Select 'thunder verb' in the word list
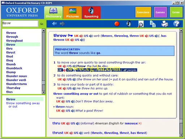The height and width of the screenshot is (139, 185). [16, 80]
